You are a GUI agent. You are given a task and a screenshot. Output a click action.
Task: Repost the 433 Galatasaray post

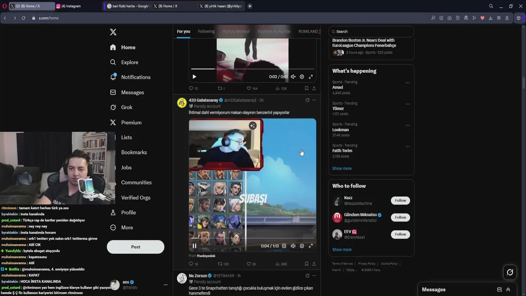tap(223, 264)
